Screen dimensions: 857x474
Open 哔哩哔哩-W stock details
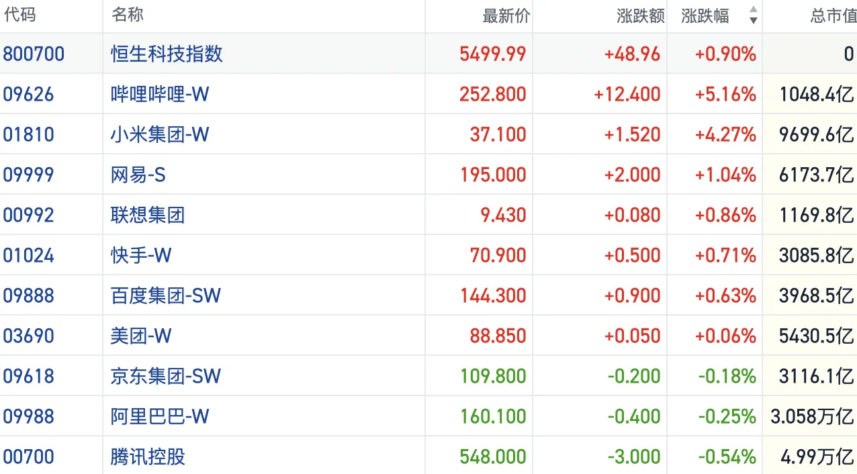(x=160, y=94)
